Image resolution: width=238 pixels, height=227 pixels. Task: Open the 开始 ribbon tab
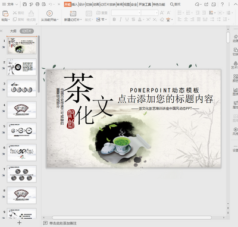(68, 4)
